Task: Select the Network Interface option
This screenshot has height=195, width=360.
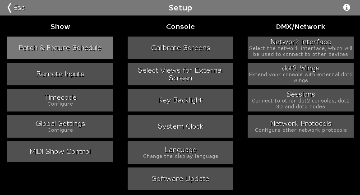Action: [x=300, y=48]
